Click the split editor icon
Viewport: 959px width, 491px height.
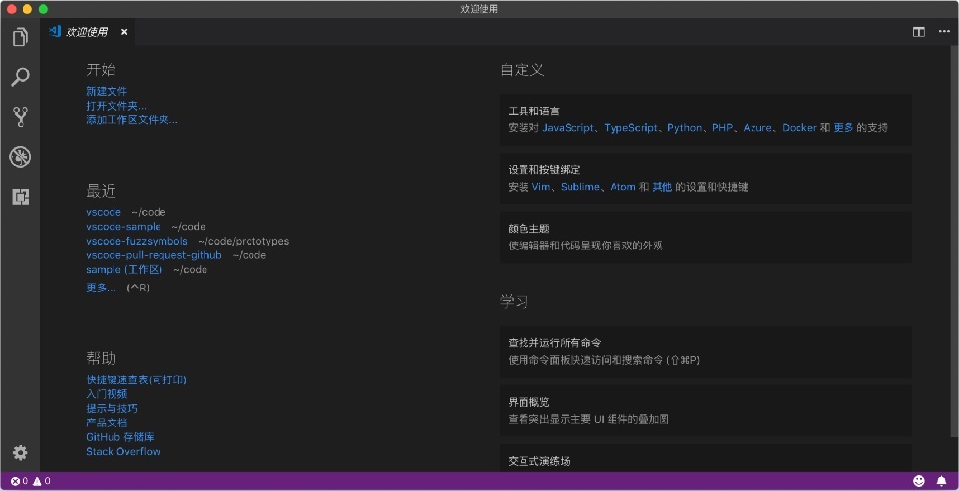918,32
